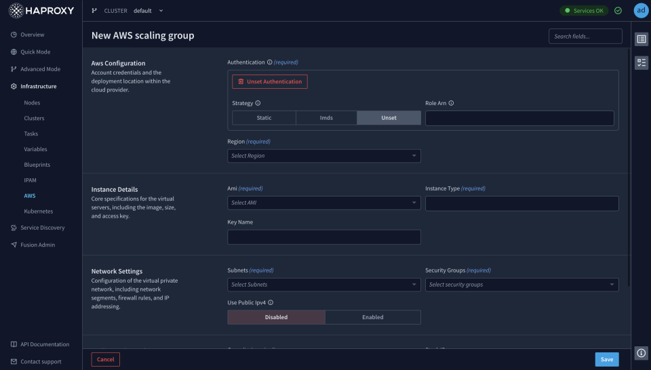This screenshot has width=651, height=370.
Task: Open Clusters under Infrastructure
Action: 34,118
